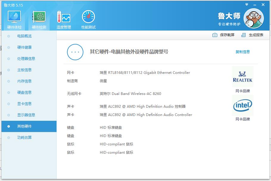Click the 制造商 row label

pos(72,81)
